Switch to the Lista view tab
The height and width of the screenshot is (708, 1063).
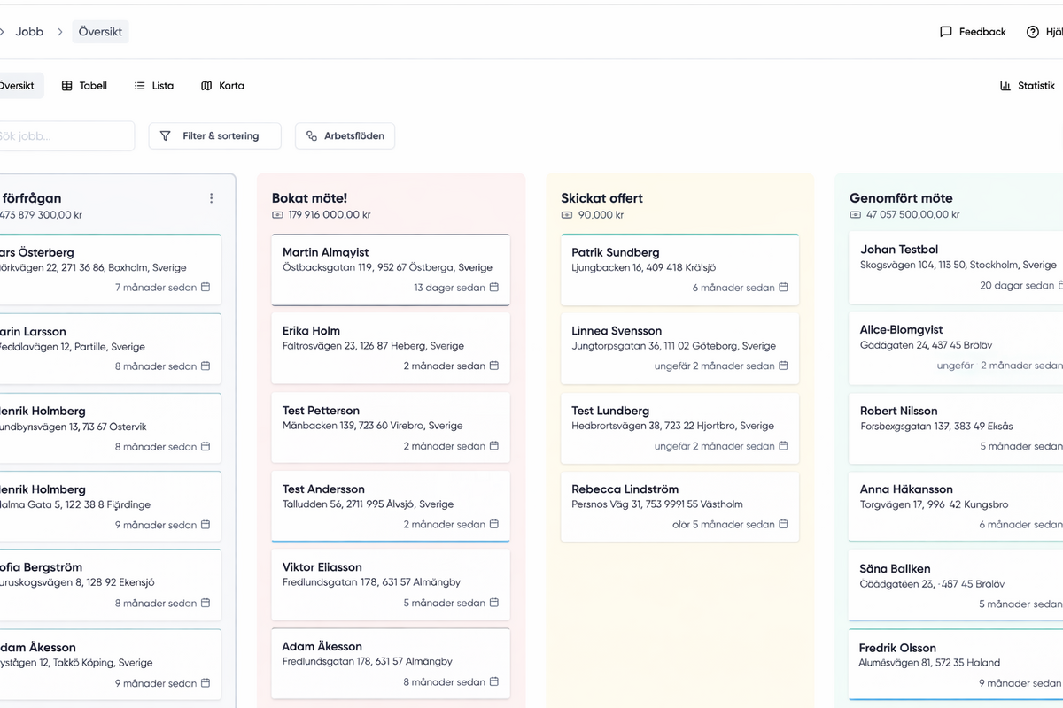coord(154,86)
